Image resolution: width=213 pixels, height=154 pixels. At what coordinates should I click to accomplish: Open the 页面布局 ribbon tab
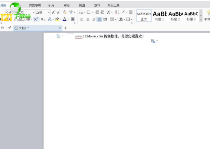coord(35,5)
